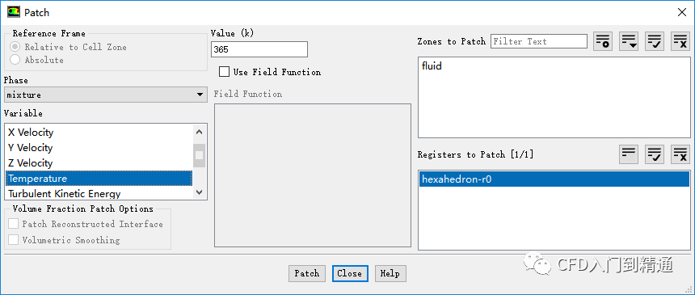
Task: Click the Zones to Patch filter options icon
Action: 602,41
